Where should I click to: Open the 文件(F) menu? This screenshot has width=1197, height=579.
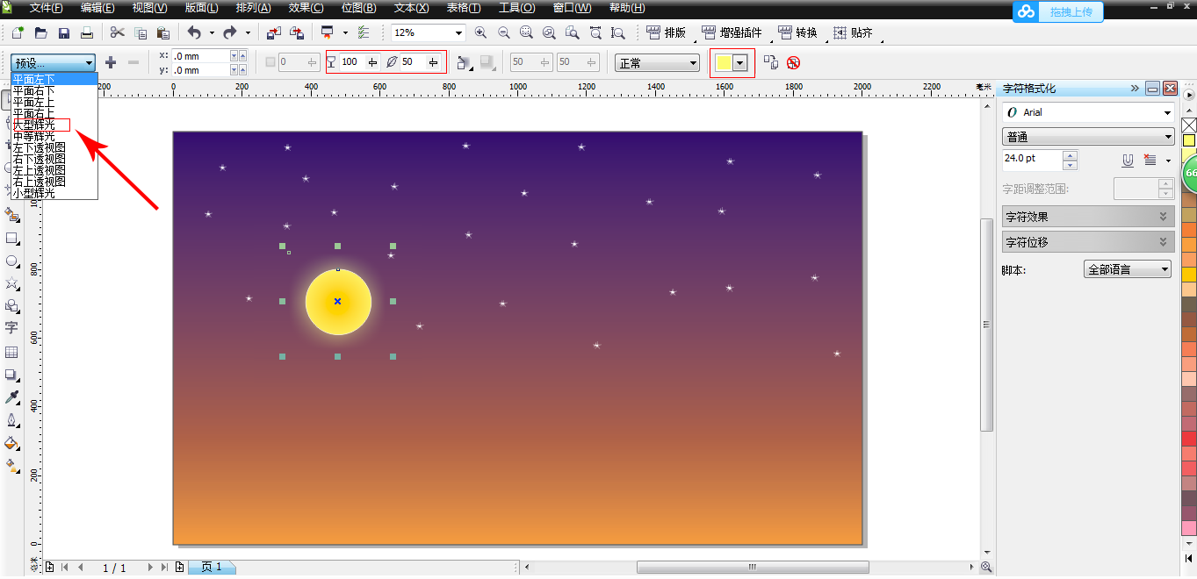(x=47, y=8)
